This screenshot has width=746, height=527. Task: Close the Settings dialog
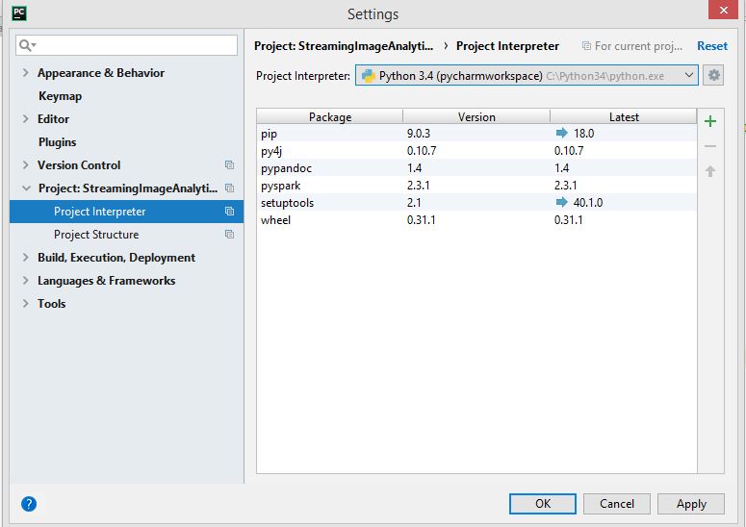(723, 10)
